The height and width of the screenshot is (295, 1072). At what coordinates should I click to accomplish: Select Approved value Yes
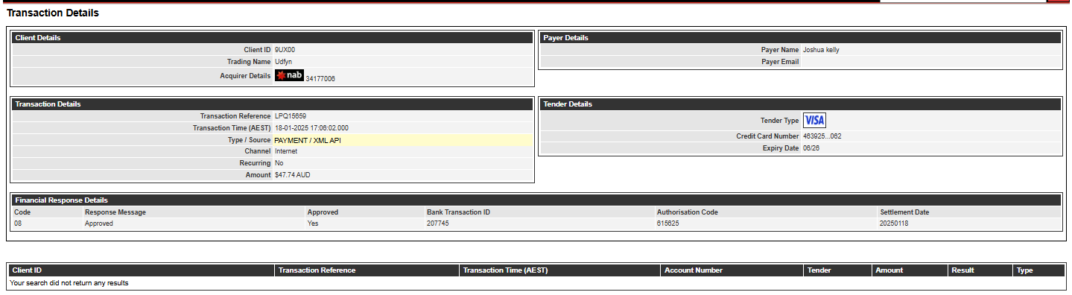tap(313, 223)
